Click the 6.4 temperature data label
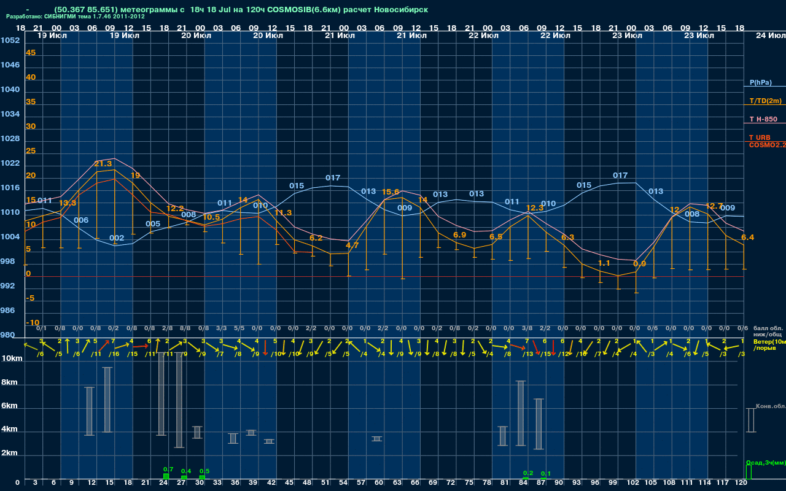This screenshot has width=786, height=491. pyautogui.click(x=747, y=238)
